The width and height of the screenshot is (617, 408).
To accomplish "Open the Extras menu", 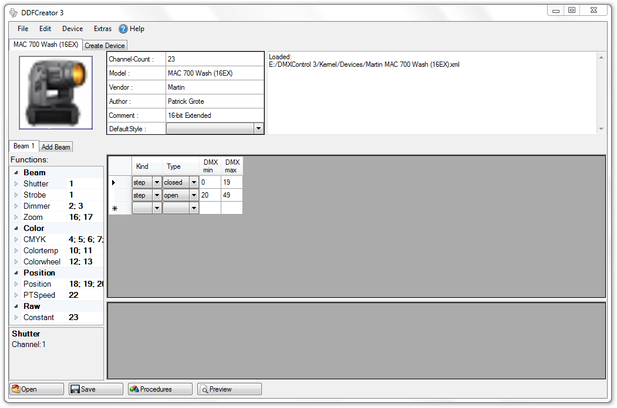I will tap(103, 29).
